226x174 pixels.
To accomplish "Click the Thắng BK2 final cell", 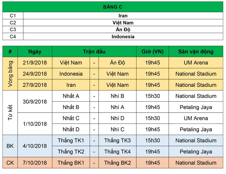I will [x=117, y=163].
